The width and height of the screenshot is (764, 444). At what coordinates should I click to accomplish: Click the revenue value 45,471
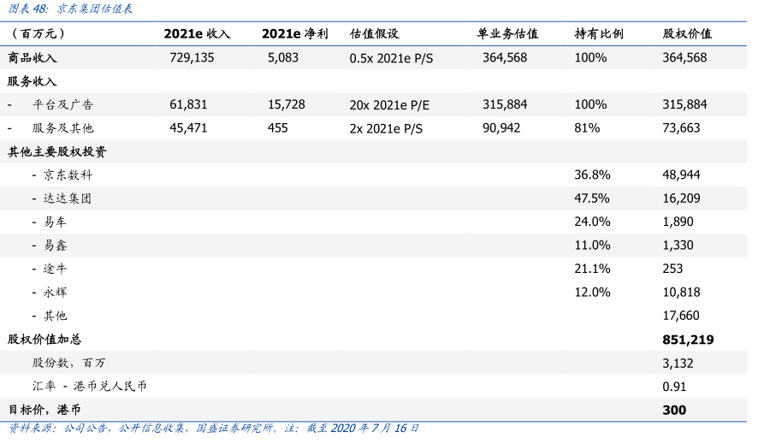click(x=188, y=127)
